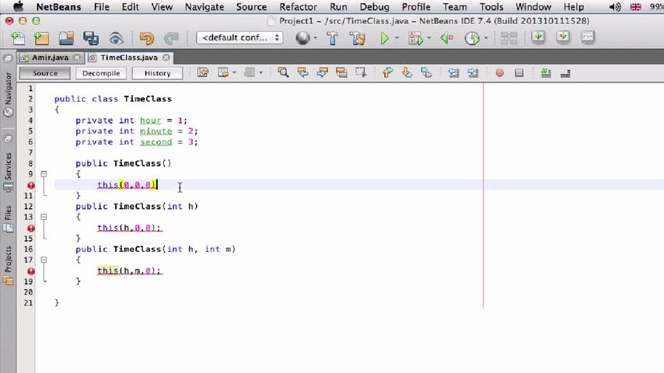
Task: Toggle Rectangular Selection icon
Action: point(361,73)
